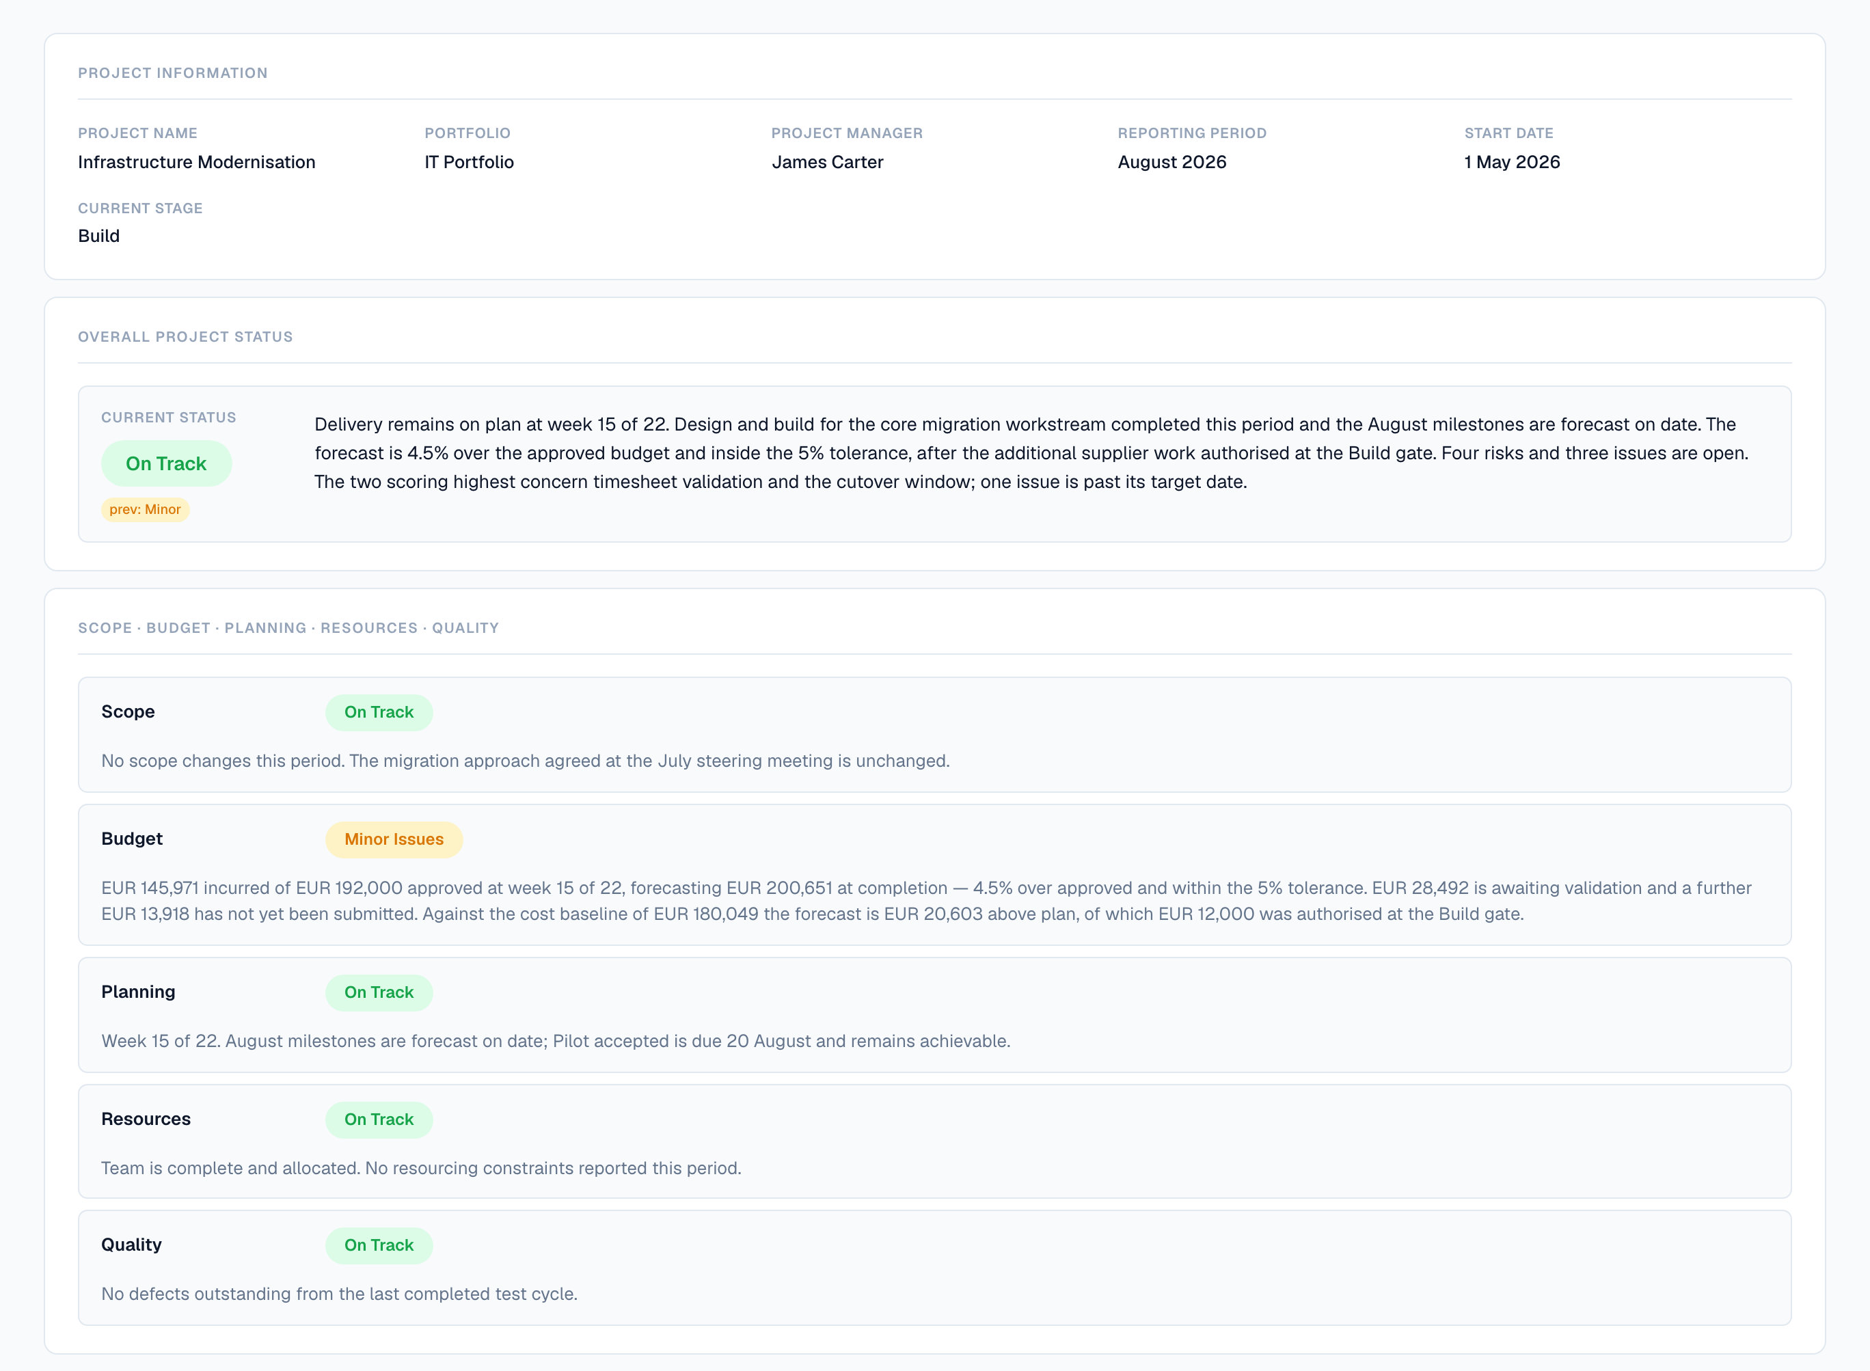
Task: Select project manager 'James Carter'
Action: pos(828,162)
